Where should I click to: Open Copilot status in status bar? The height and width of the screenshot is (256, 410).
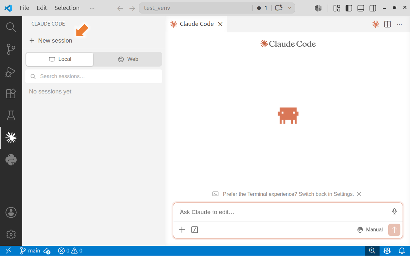point(387,251)
